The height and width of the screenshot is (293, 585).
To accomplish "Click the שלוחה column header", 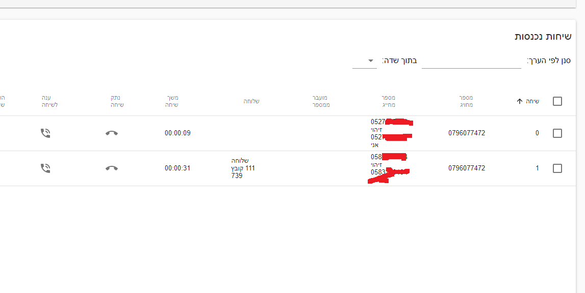I will (x=251, y=101).
